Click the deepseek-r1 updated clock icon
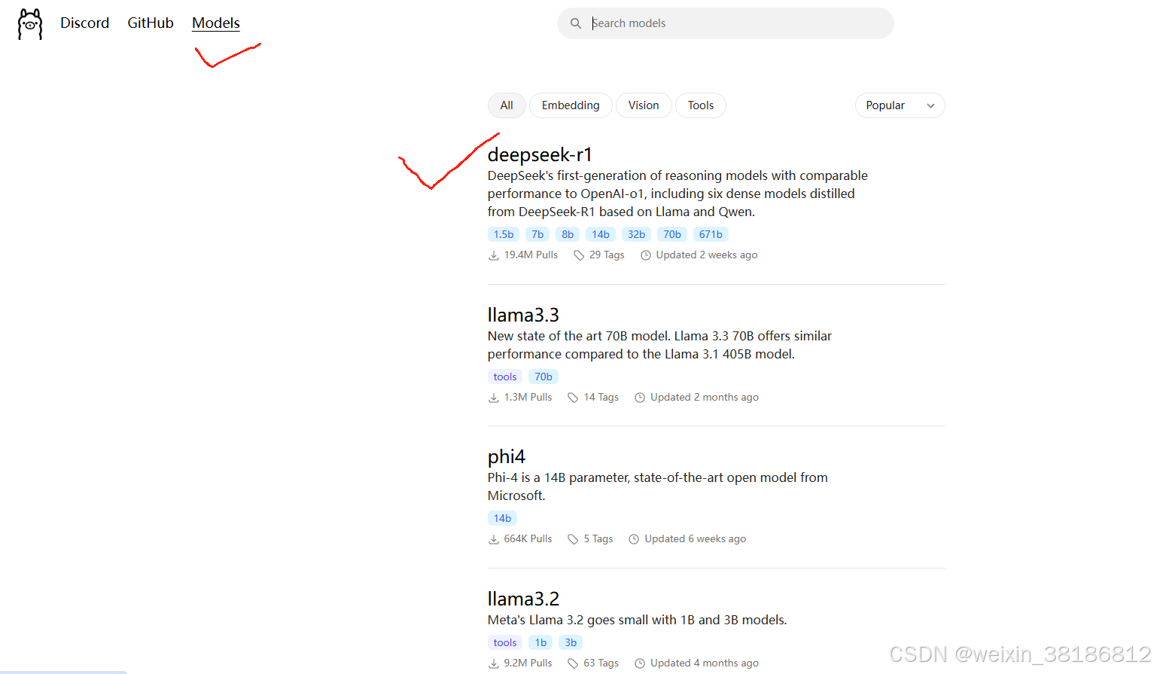1154x674 pixels. point(646,255)
